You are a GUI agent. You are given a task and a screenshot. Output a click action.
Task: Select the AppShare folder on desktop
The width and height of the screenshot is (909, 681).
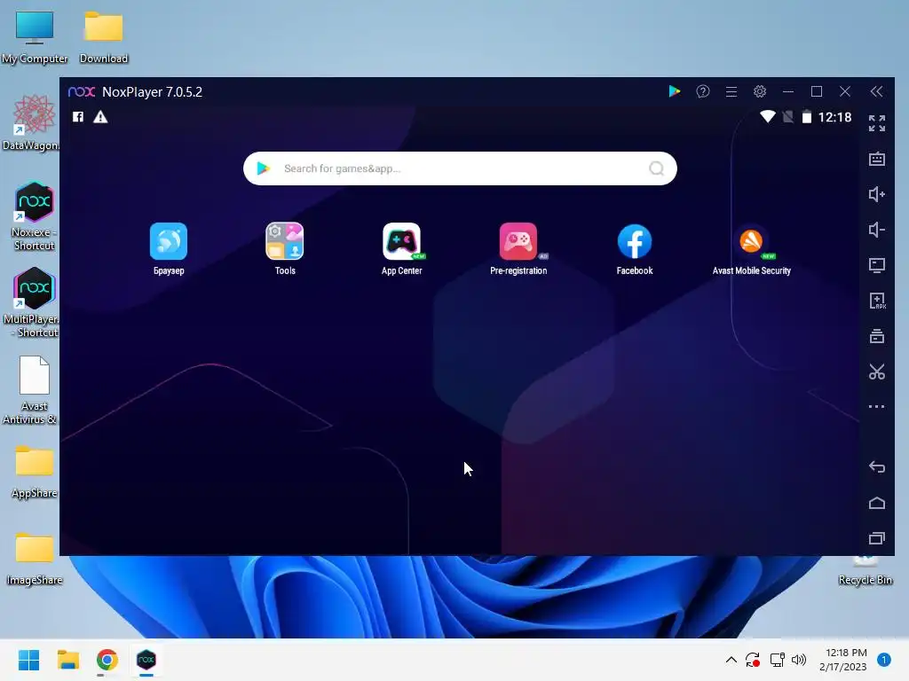(x=35, y=472)
